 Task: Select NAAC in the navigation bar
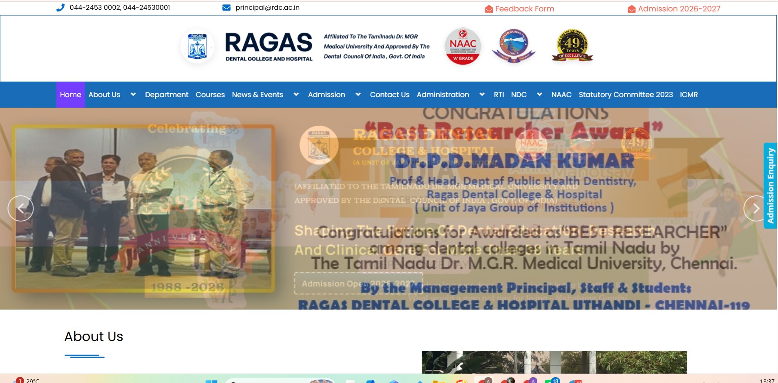561,95
